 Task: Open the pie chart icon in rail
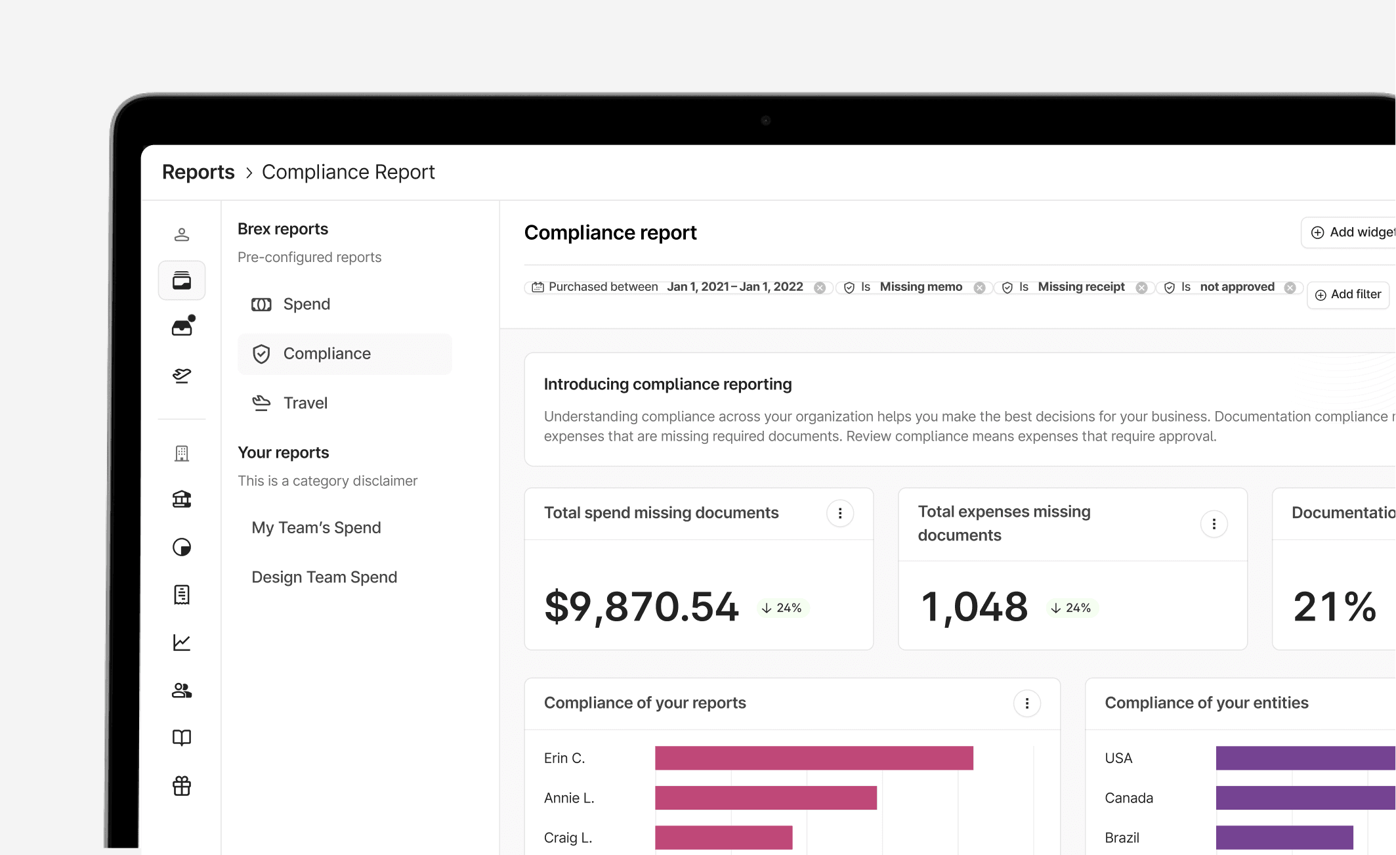(182, 547)
